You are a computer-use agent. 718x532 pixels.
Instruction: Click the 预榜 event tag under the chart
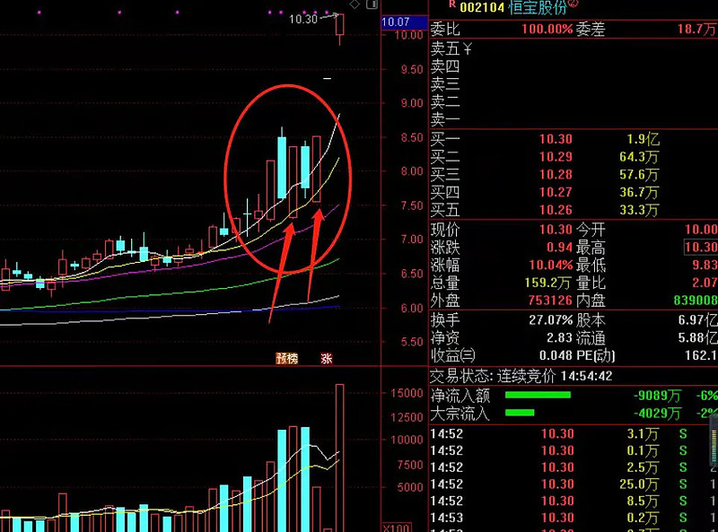[x=287, y=358]
